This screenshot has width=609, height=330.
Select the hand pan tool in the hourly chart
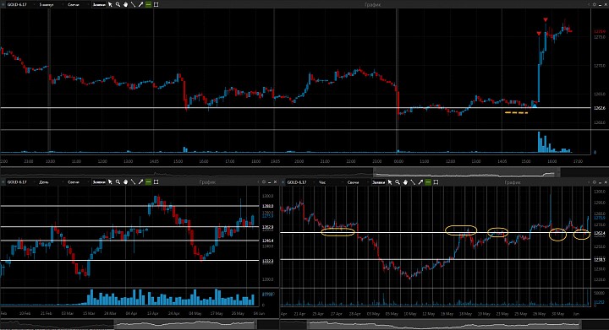(x=405, y=182)
